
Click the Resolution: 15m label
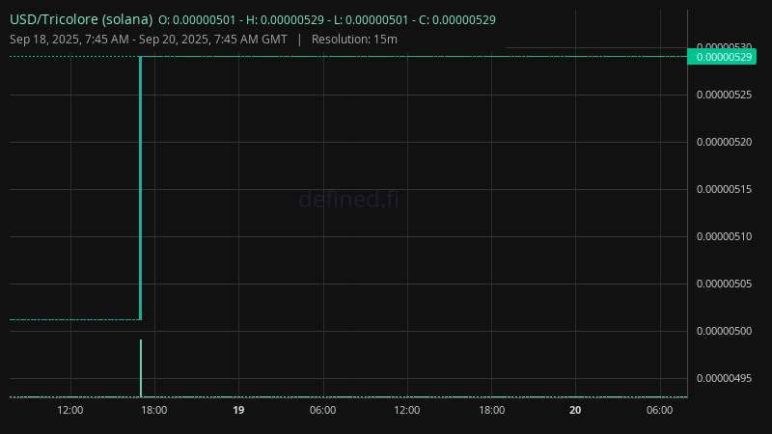click(354, 40)
